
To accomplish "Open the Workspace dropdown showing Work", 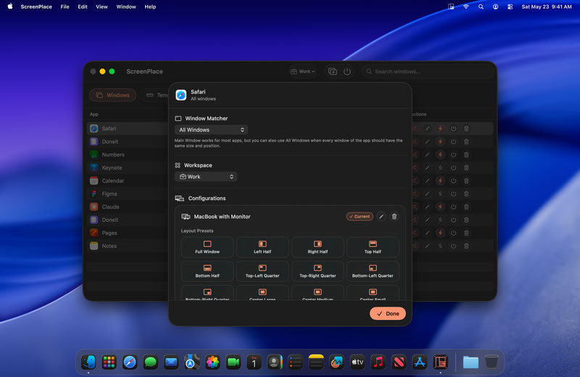I will pos(206,177).
